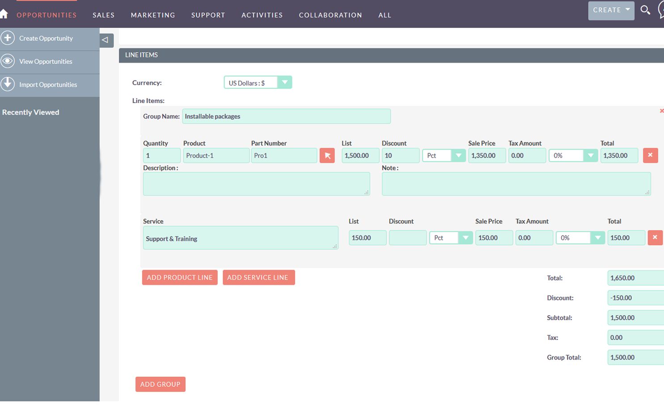
Task: Delete the Installable packages group
Action: point(661,111)
